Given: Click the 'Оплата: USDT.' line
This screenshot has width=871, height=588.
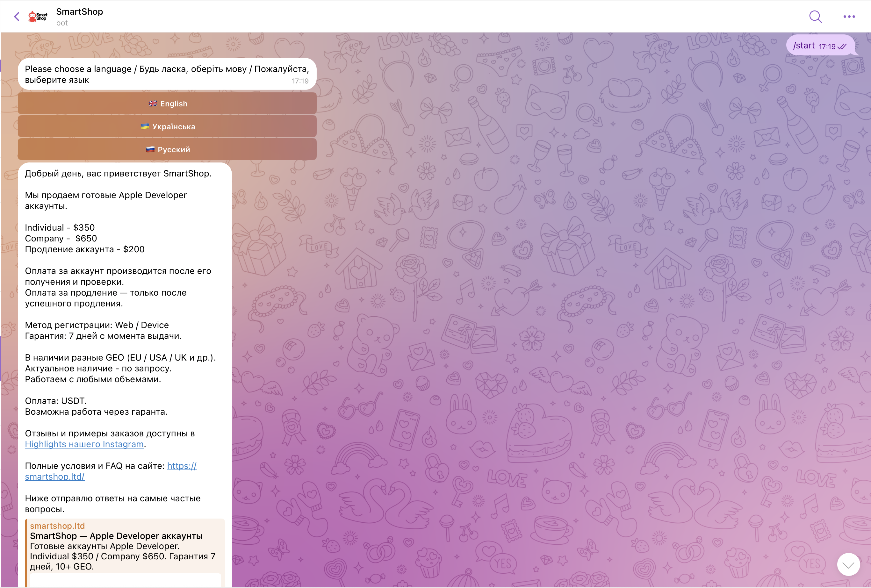Looking at the screenshot, I should click(55, 401).
